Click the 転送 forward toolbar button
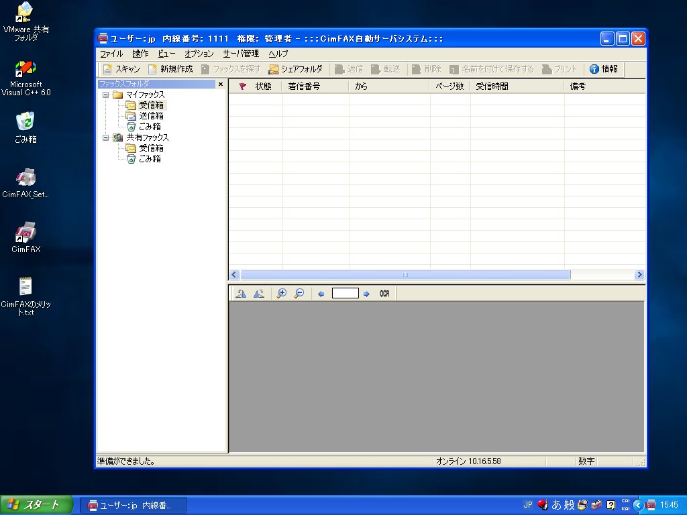This screenshot has height=515, width=687. pos(386,69)
